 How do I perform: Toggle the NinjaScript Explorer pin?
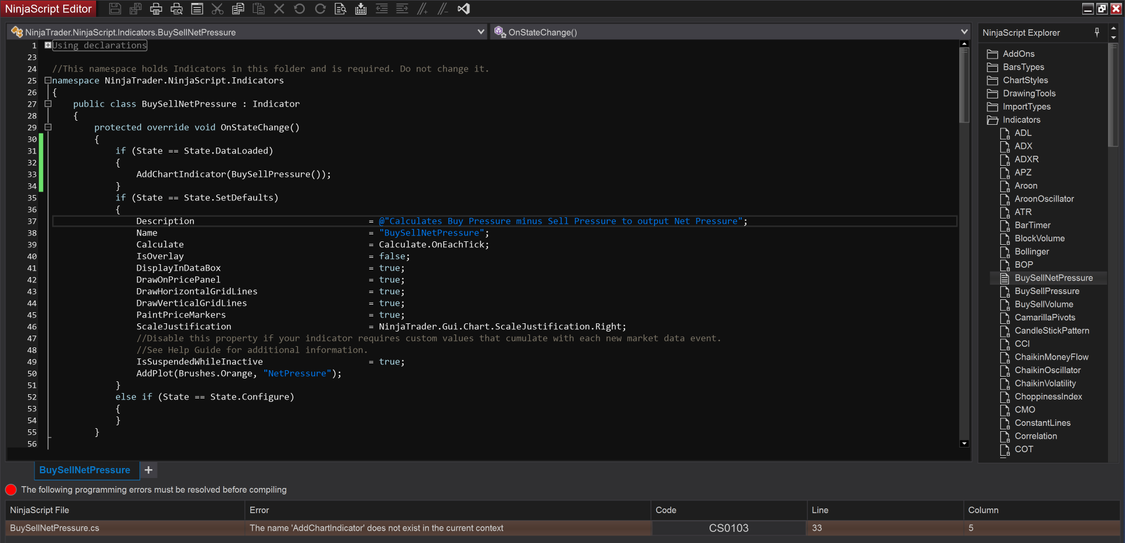click(x=1097, y=32)
